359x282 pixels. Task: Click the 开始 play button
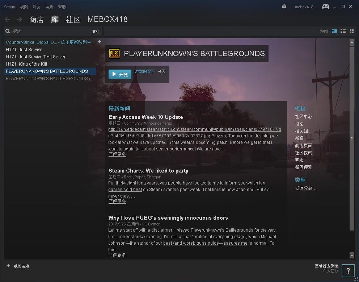[x=120, y=74]
